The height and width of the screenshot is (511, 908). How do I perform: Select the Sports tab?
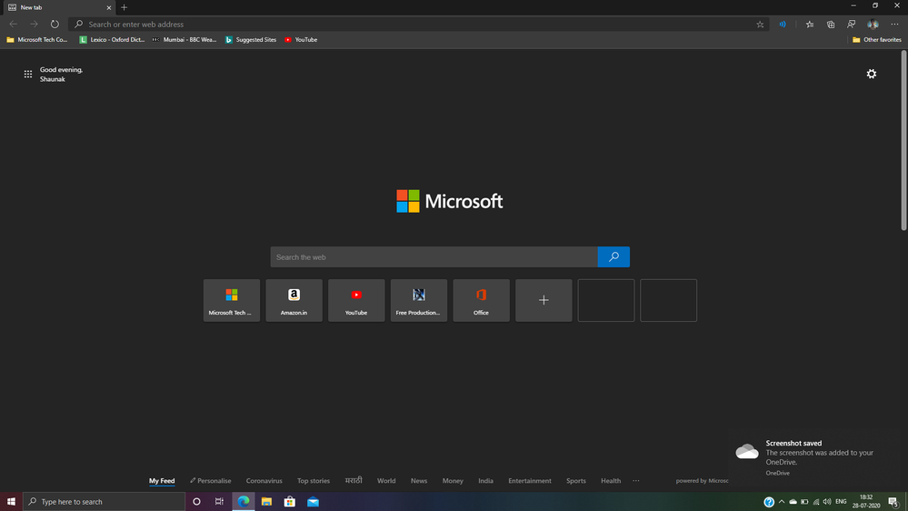pos(576,481)
